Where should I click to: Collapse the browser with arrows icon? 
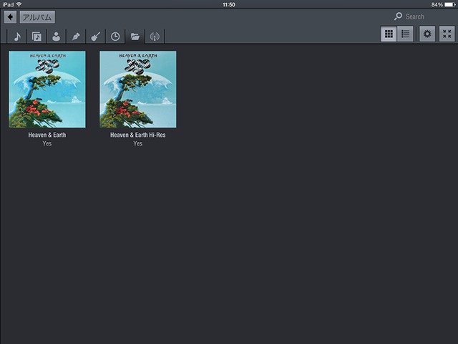point(447,34)
